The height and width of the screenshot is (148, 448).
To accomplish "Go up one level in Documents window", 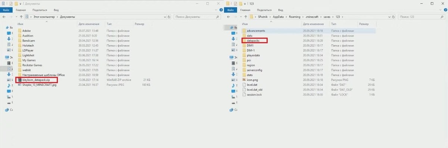I will point(22,17).
